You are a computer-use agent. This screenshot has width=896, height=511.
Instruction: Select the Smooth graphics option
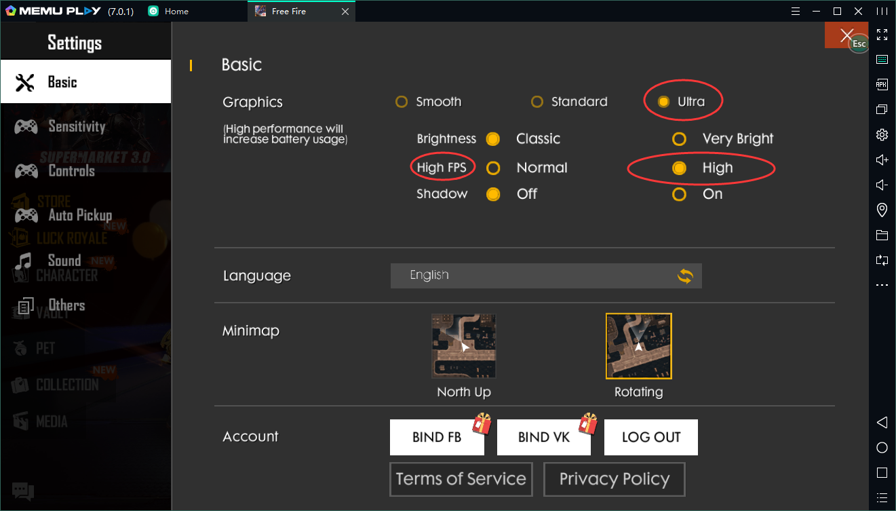[402, 102]
